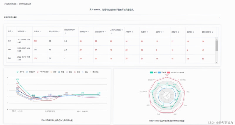Toggle 躯体化 series in line chart legend
Viewport: 235px width, 125px height.
pos(20,72)
